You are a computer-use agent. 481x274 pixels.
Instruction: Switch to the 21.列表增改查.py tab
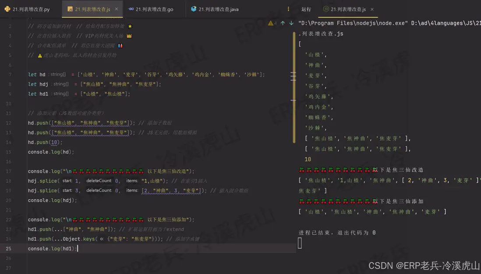(31, 9)
